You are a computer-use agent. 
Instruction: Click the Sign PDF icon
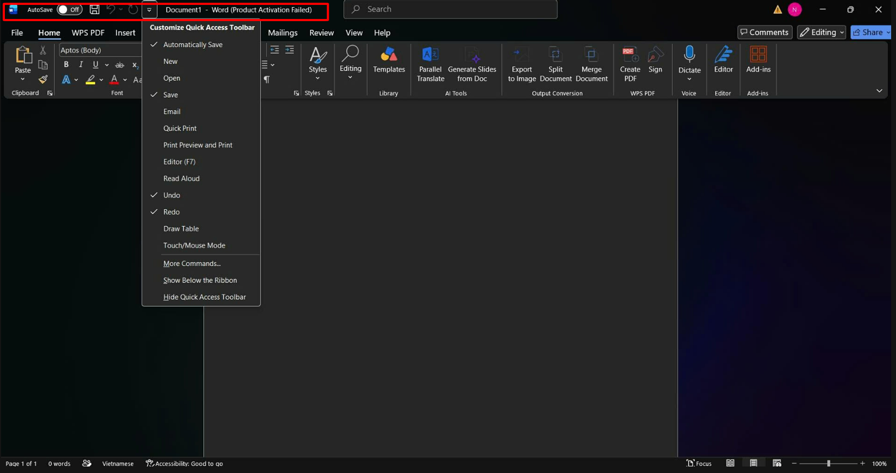click(x=655, y=60)
